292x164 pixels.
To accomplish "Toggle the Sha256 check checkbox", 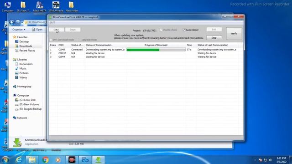I will tap(161, 30).
